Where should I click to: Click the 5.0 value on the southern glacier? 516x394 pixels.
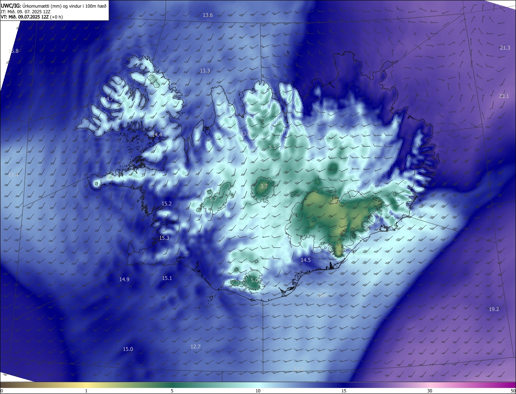[254, 280]
